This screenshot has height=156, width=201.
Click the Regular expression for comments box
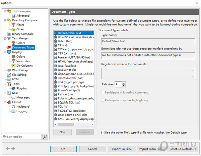148,73
